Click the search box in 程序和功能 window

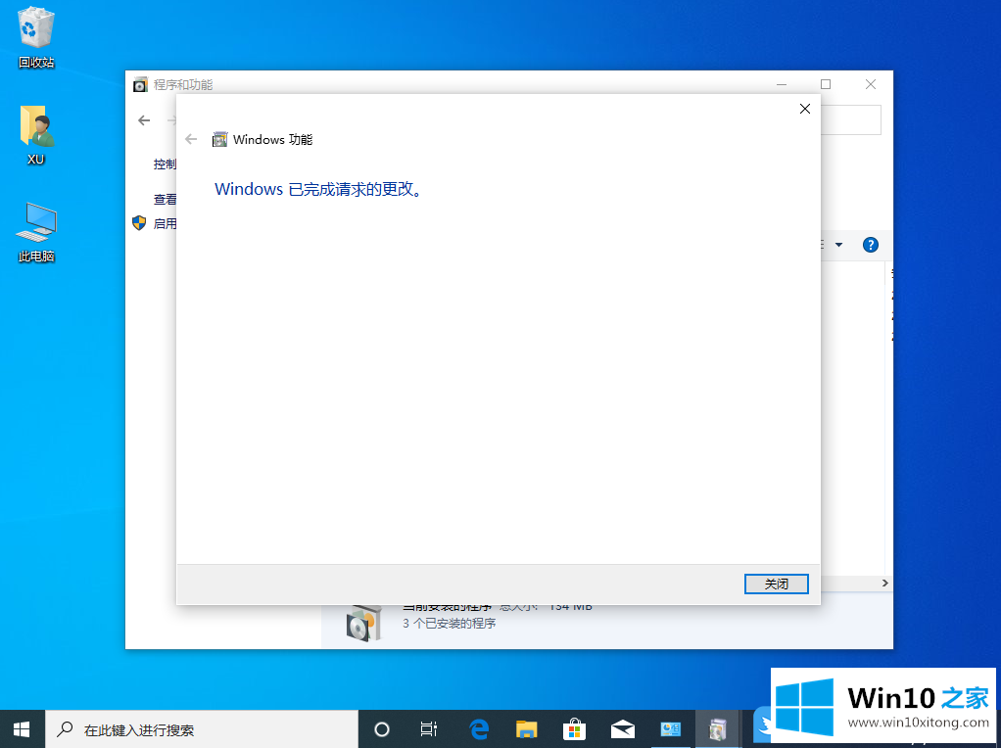pyautogui.click(x=850, y=120)
